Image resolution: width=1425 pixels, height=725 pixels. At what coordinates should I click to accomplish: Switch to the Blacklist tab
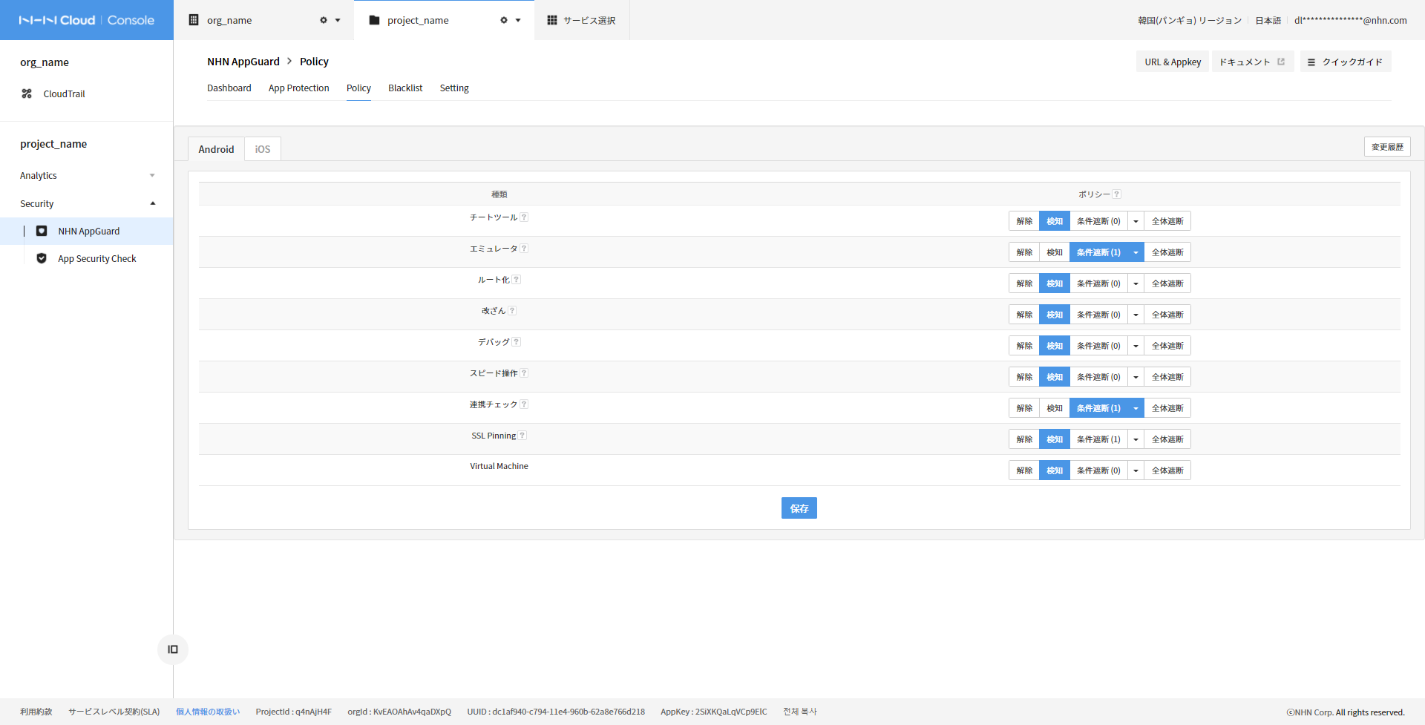(405, 88)
